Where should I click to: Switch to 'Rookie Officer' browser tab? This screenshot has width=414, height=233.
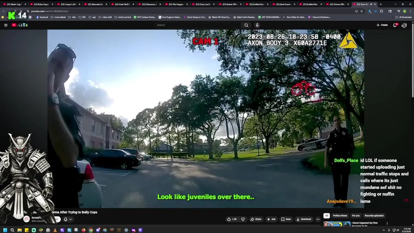coord(230,4)
